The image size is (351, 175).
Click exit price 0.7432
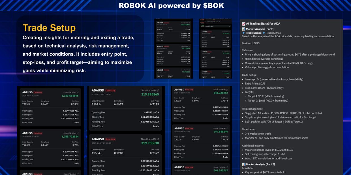75,104
